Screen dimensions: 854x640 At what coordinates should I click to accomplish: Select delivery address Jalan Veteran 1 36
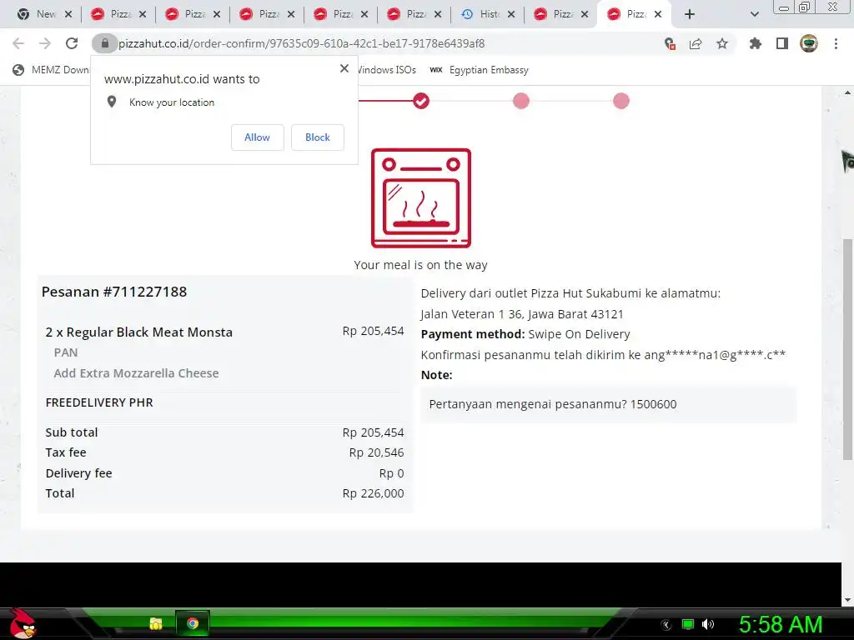[522, 314]
